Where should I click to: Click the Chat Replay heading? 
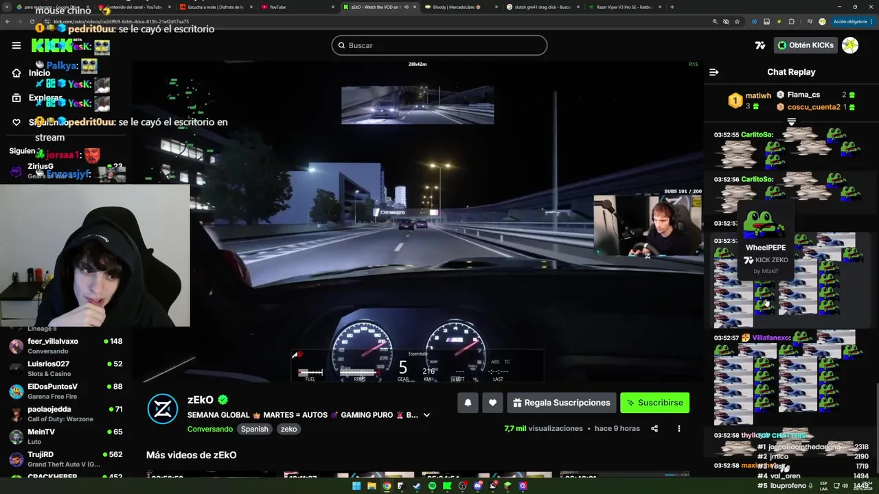pyautogui.click(x=791, y=72)
